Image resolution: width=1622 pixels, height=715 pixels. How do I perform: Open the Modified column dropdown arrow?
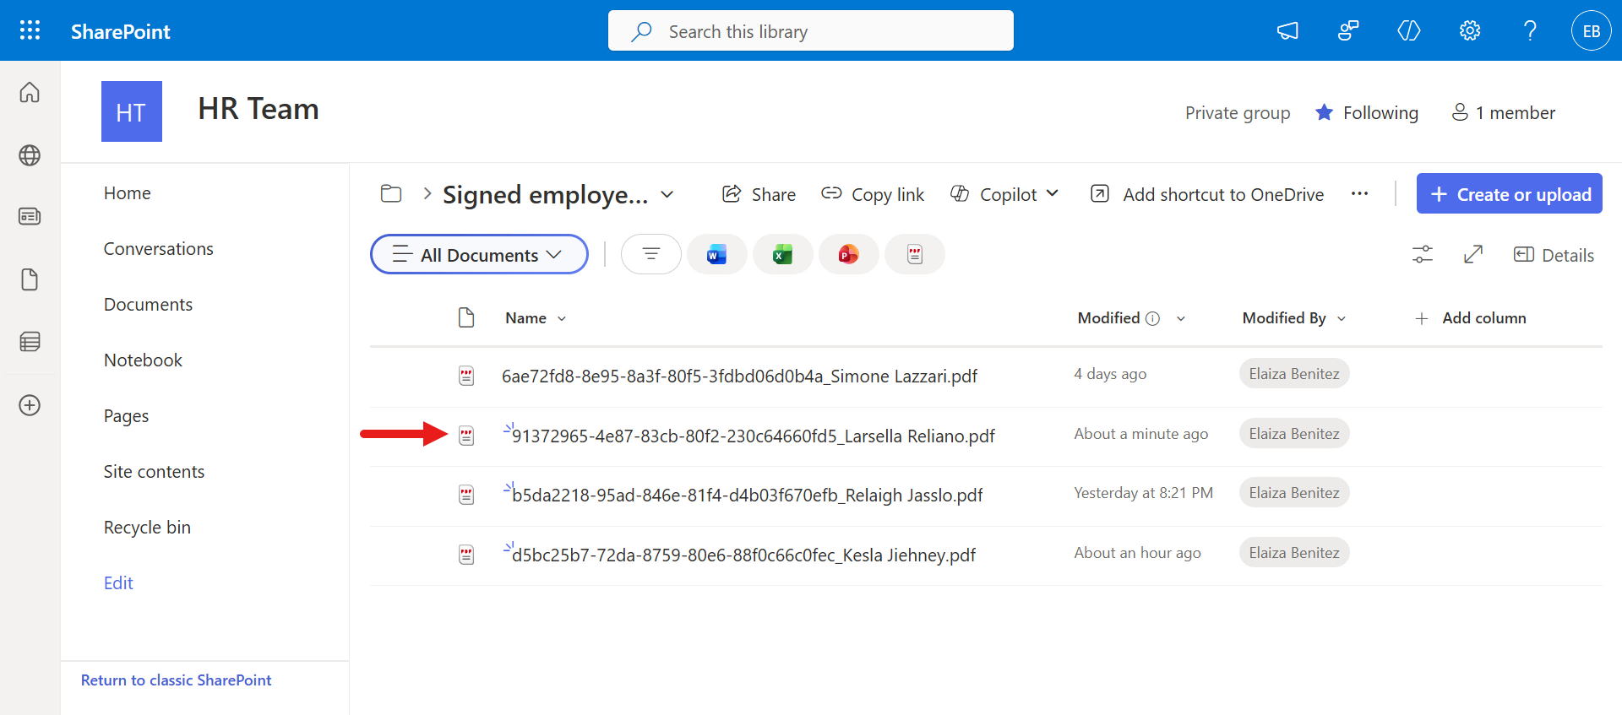coord(1181,318)
